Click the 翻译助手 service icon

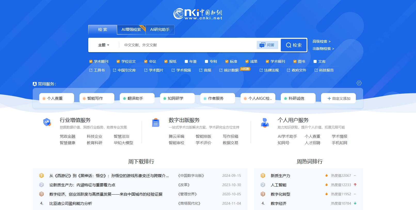[124, 98]
